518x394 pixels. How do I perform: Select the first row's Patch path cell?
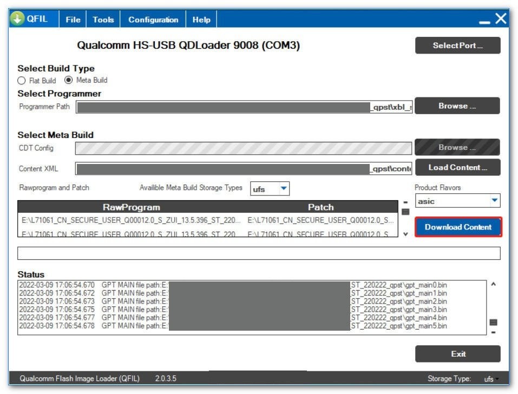coord(320,220)
